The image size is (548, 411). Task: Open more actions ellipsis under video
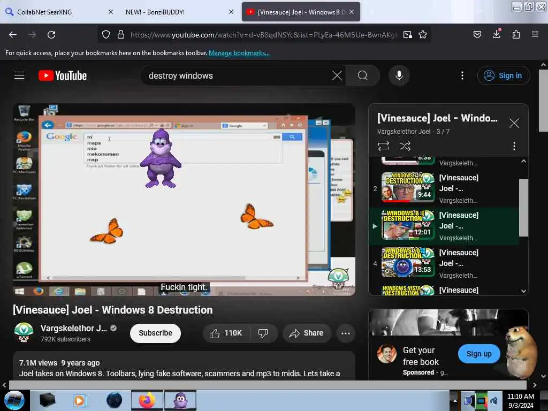click(346, 333)
